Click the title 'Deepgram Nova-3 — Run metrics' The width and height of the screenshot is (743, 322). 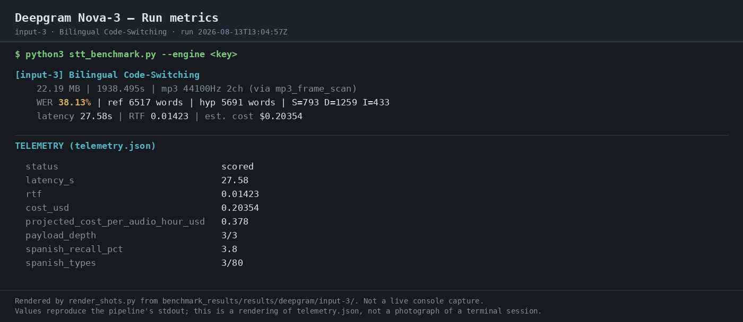[117, 18]
